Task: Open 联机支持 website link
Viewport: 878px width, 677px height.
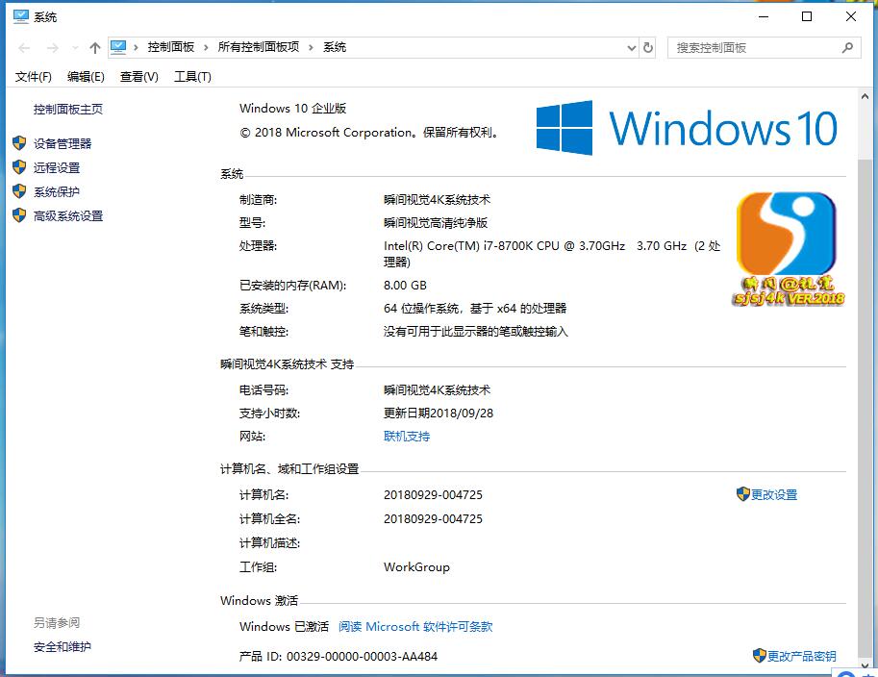Action: click(407, 437)
